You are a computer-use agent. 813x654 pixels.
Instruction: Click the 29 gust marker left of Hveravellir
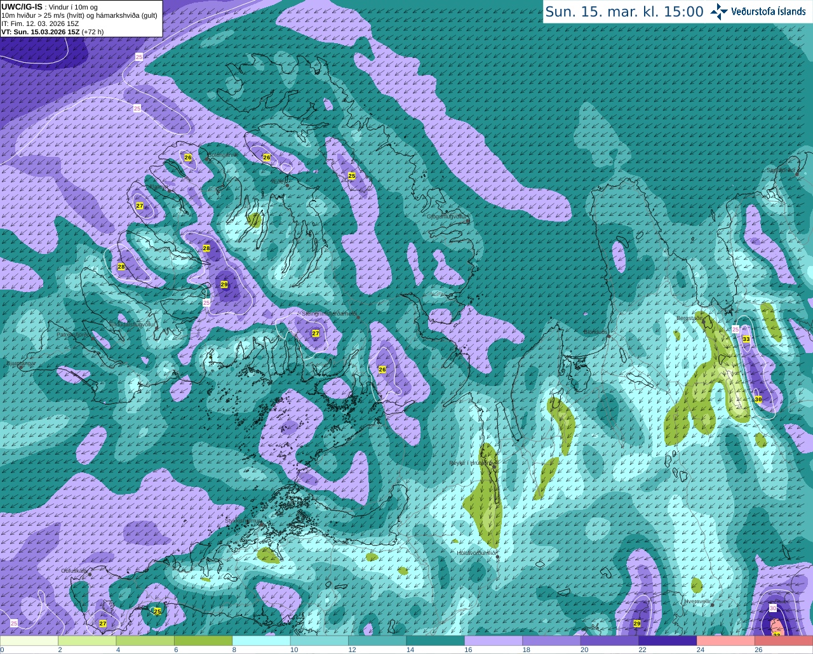tap(637, 624)
